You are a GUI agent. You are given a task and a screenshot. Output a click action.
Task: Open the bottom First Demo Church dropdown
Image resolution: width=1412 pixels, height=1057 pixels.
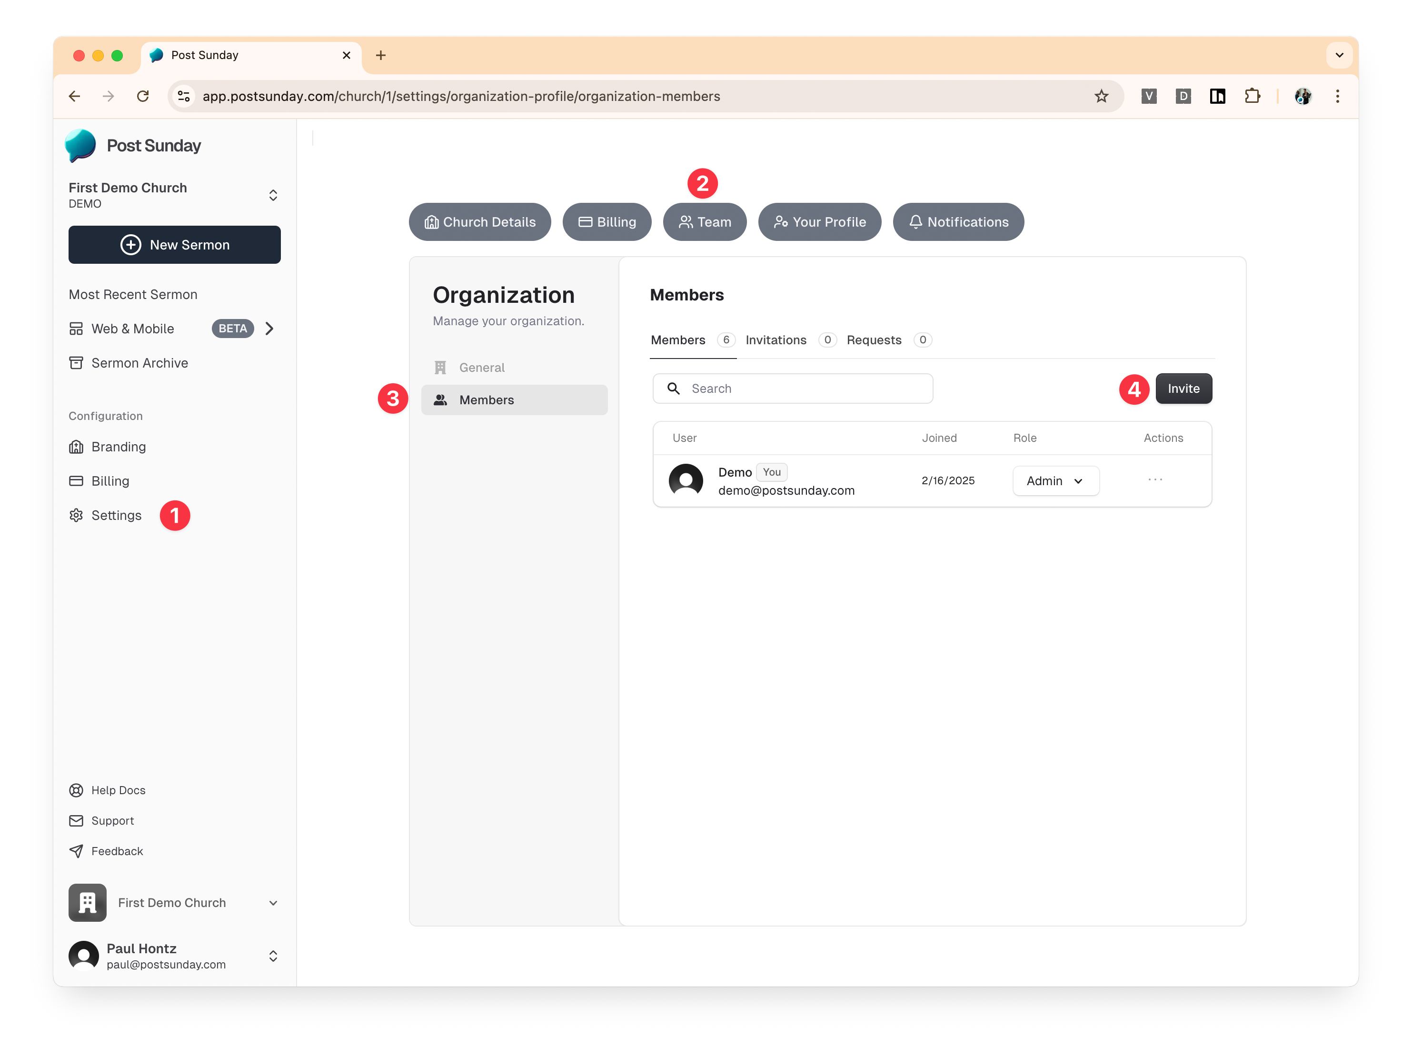coord(273,903)
